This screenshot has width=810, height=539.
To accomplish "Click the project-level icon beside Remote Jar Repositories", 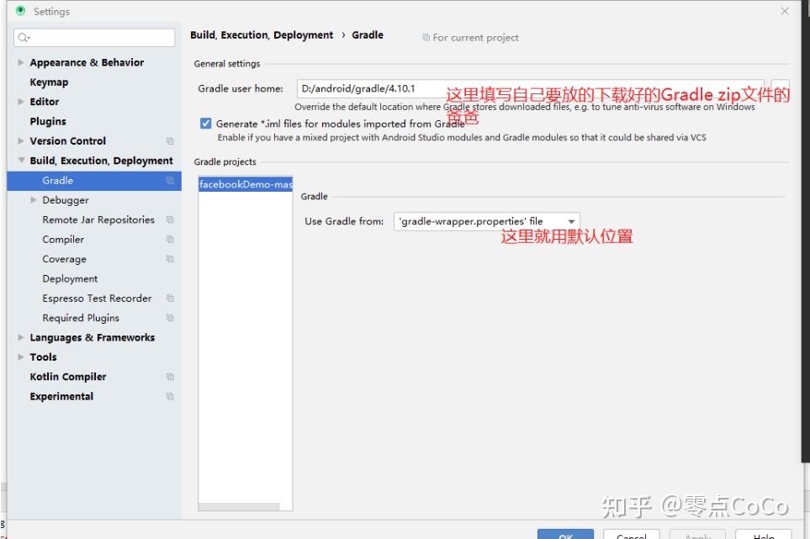I will (x=170, y=219).
